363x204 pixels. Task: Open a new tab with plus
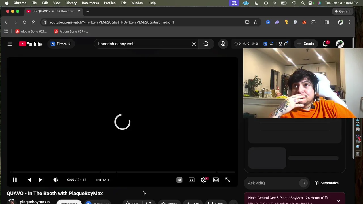click(88, 11)
